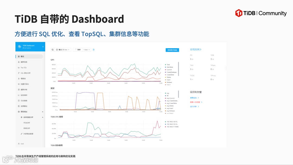Click the latency legend scrollbar
This screenshot has height=165, width=293.
[x=179, y=94]
